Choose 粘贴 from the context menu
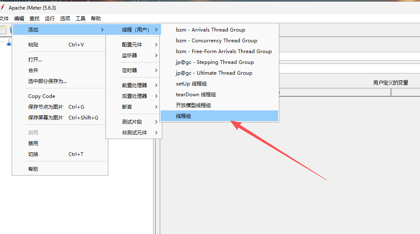The image size is (420, 234). [x=59, y=45]
